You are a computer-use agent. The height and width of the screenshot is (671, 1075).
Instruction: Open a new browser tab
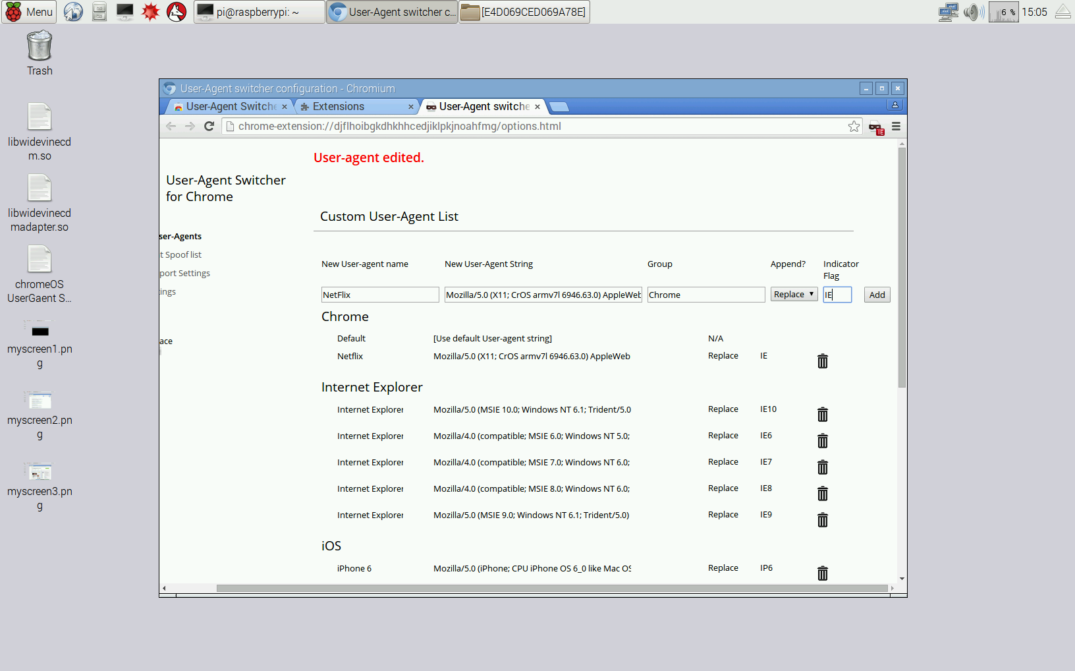[x=559, y=107]
